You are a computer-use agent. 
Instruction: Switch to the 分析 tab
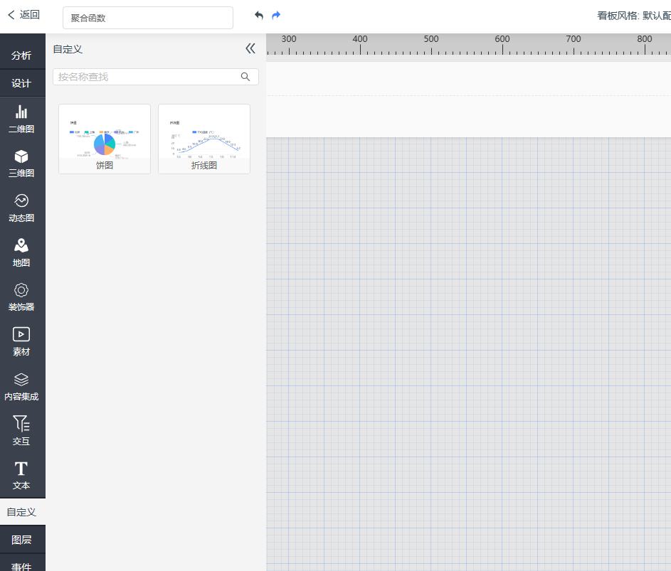coord(21,55)
